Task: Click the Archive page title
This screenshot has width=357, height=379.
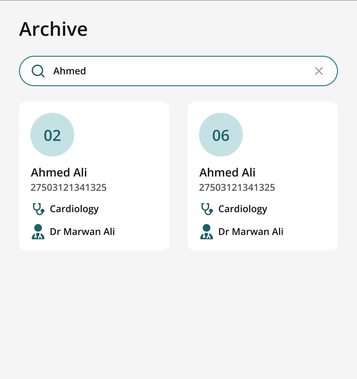Action: coord(53,29)
